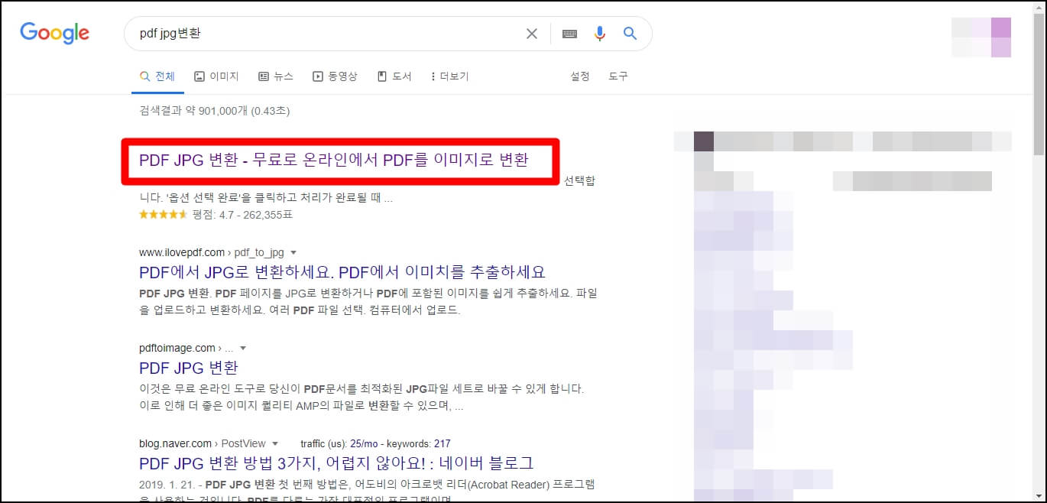Open the on-screen keyboard input tool
The height and width of the screenshot is (503, 1047).
click(569, 34)
